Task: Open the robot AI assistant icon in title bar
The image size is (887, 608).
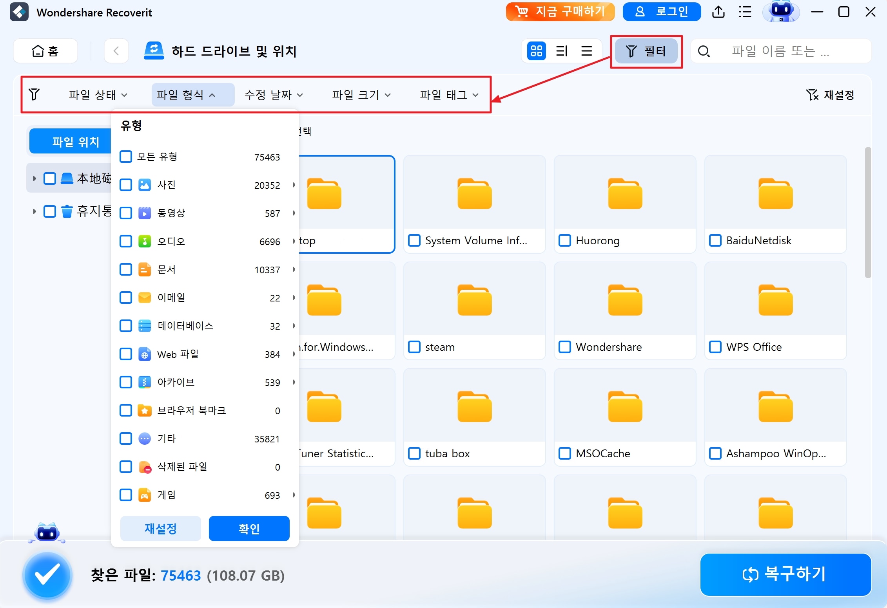Action: (x=781, y=11)
